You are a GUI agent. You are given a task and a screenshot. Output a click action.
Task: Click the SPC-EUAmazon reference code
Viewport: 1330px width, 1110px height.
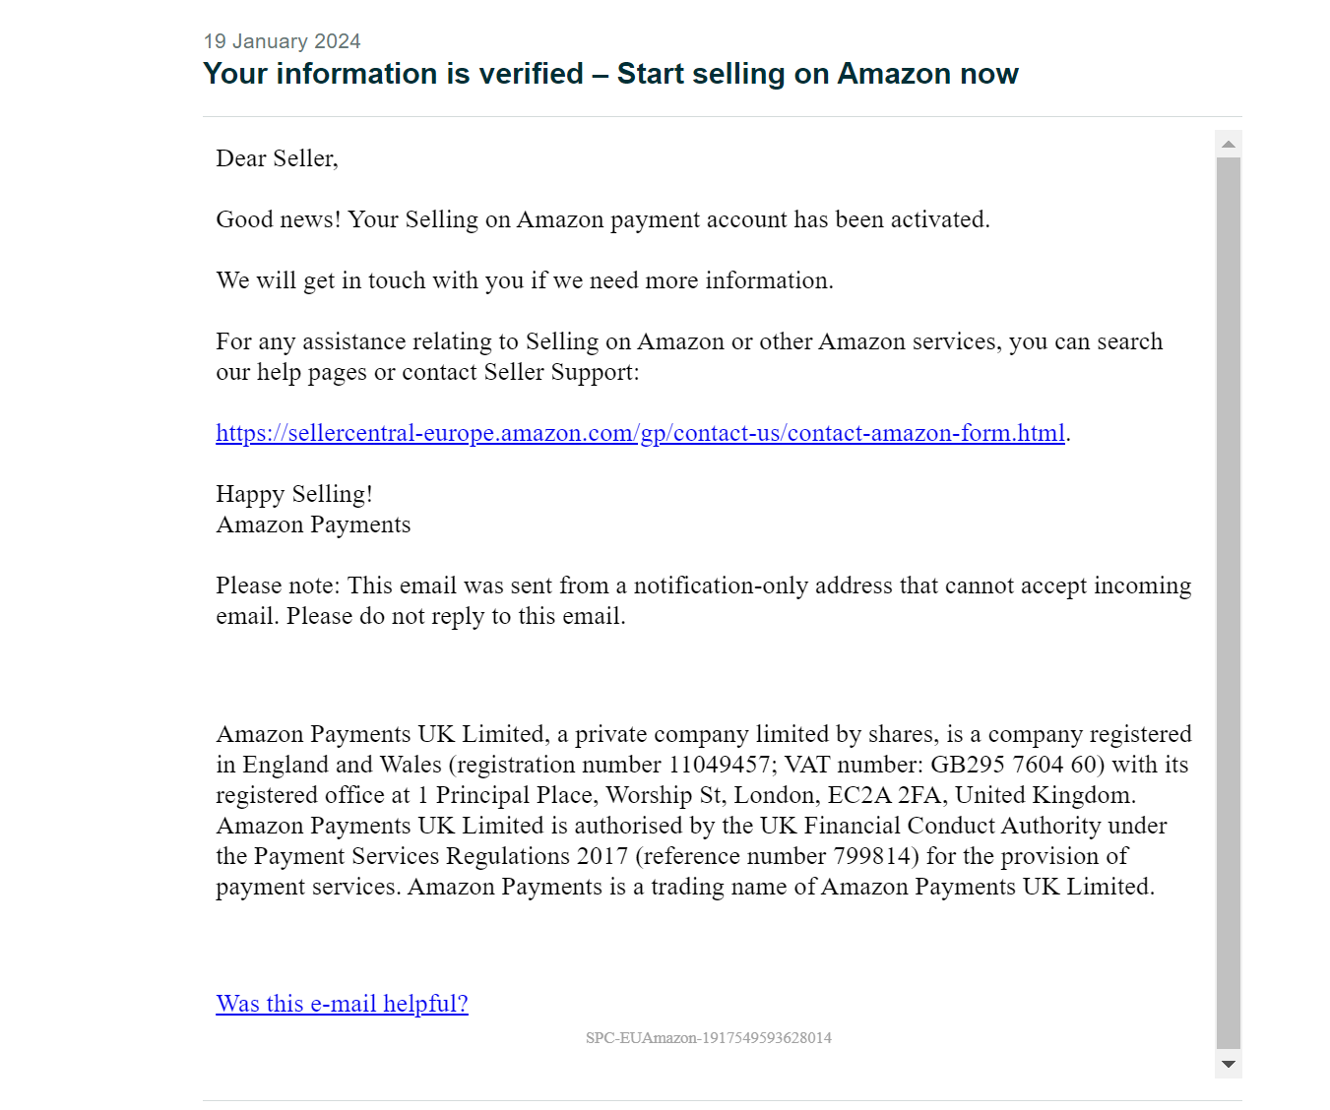coord(709,1038)
